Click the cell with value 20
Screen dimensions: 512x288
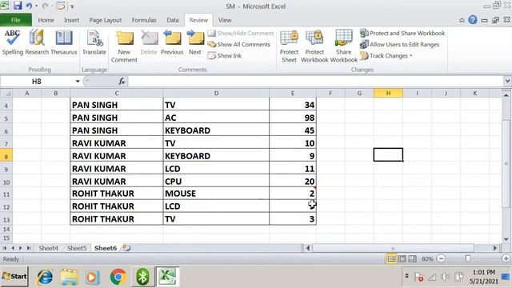pos(293,182)
